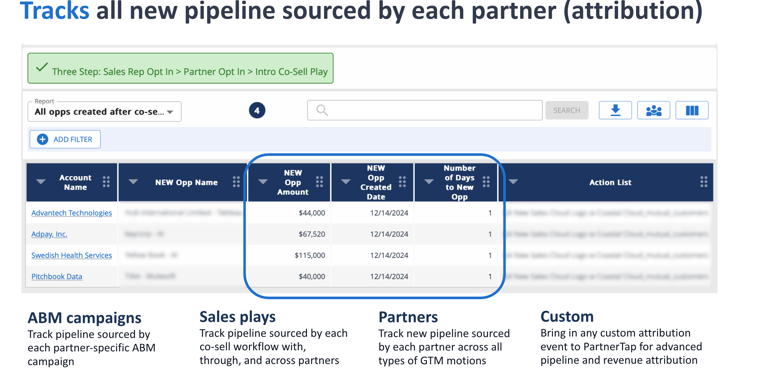
Task: Open the Report dropdown selector
Action: click(x=104, y=112)
